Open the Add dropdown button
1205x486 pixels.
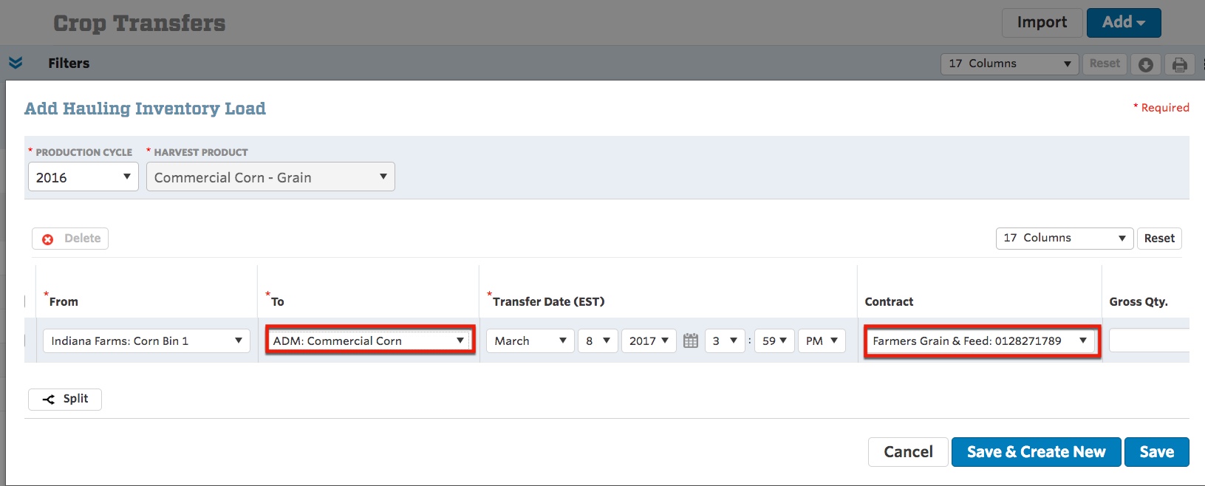coord(1124,22)
